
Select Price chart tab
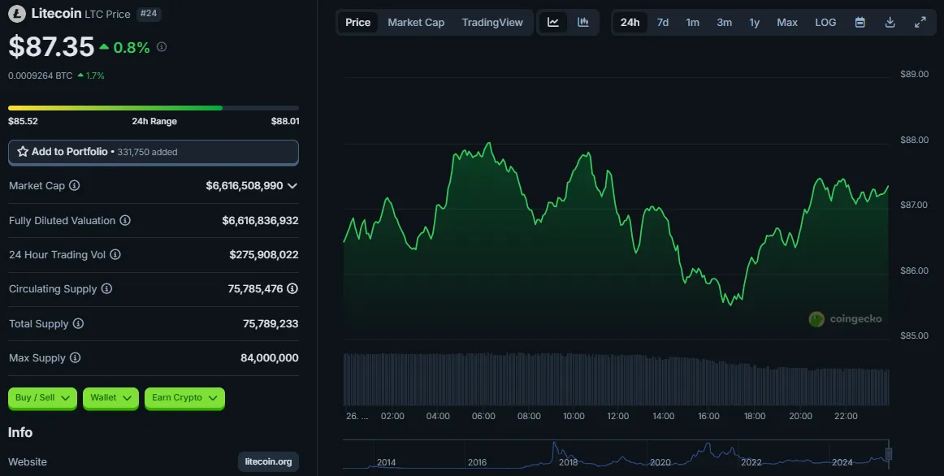(x=357, y=22)
